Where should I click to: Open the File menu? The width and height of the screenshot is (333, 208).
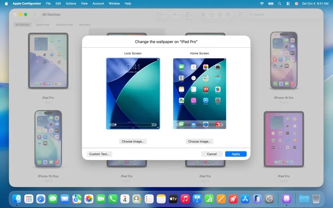click(x=48, y=3)
